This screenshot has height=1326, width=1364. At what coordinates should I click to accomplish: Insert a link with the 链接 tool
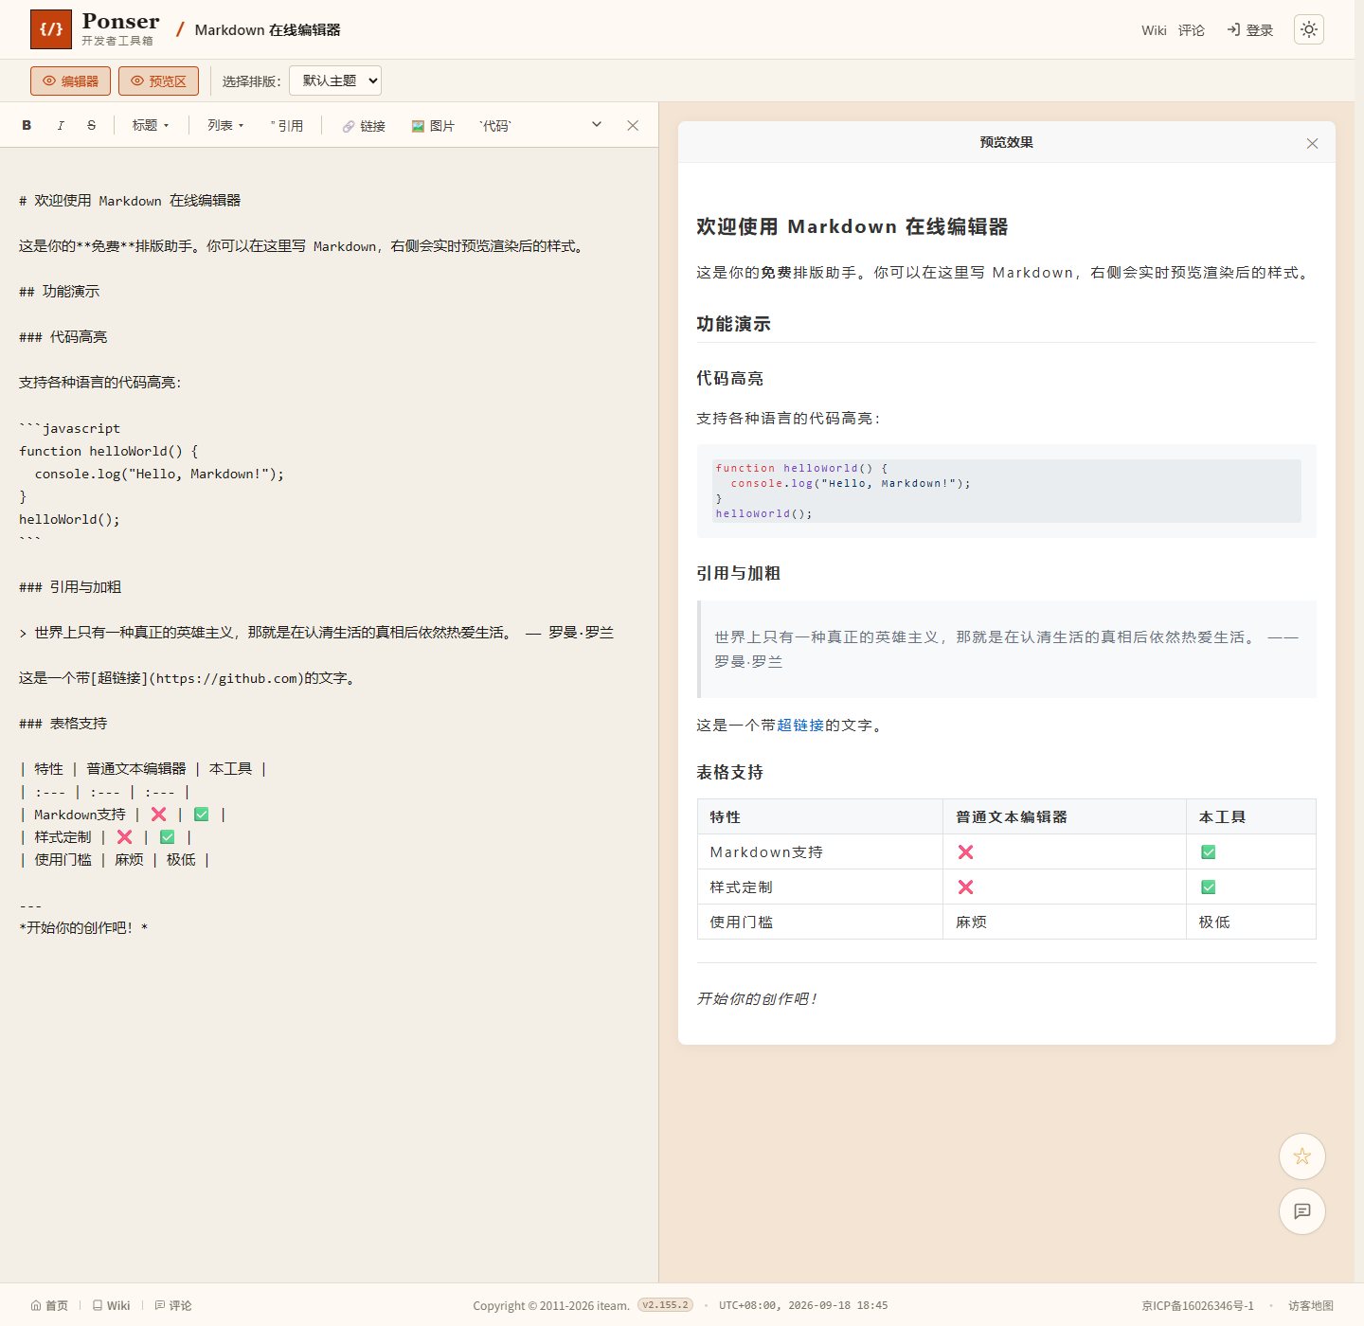[364, 126]
